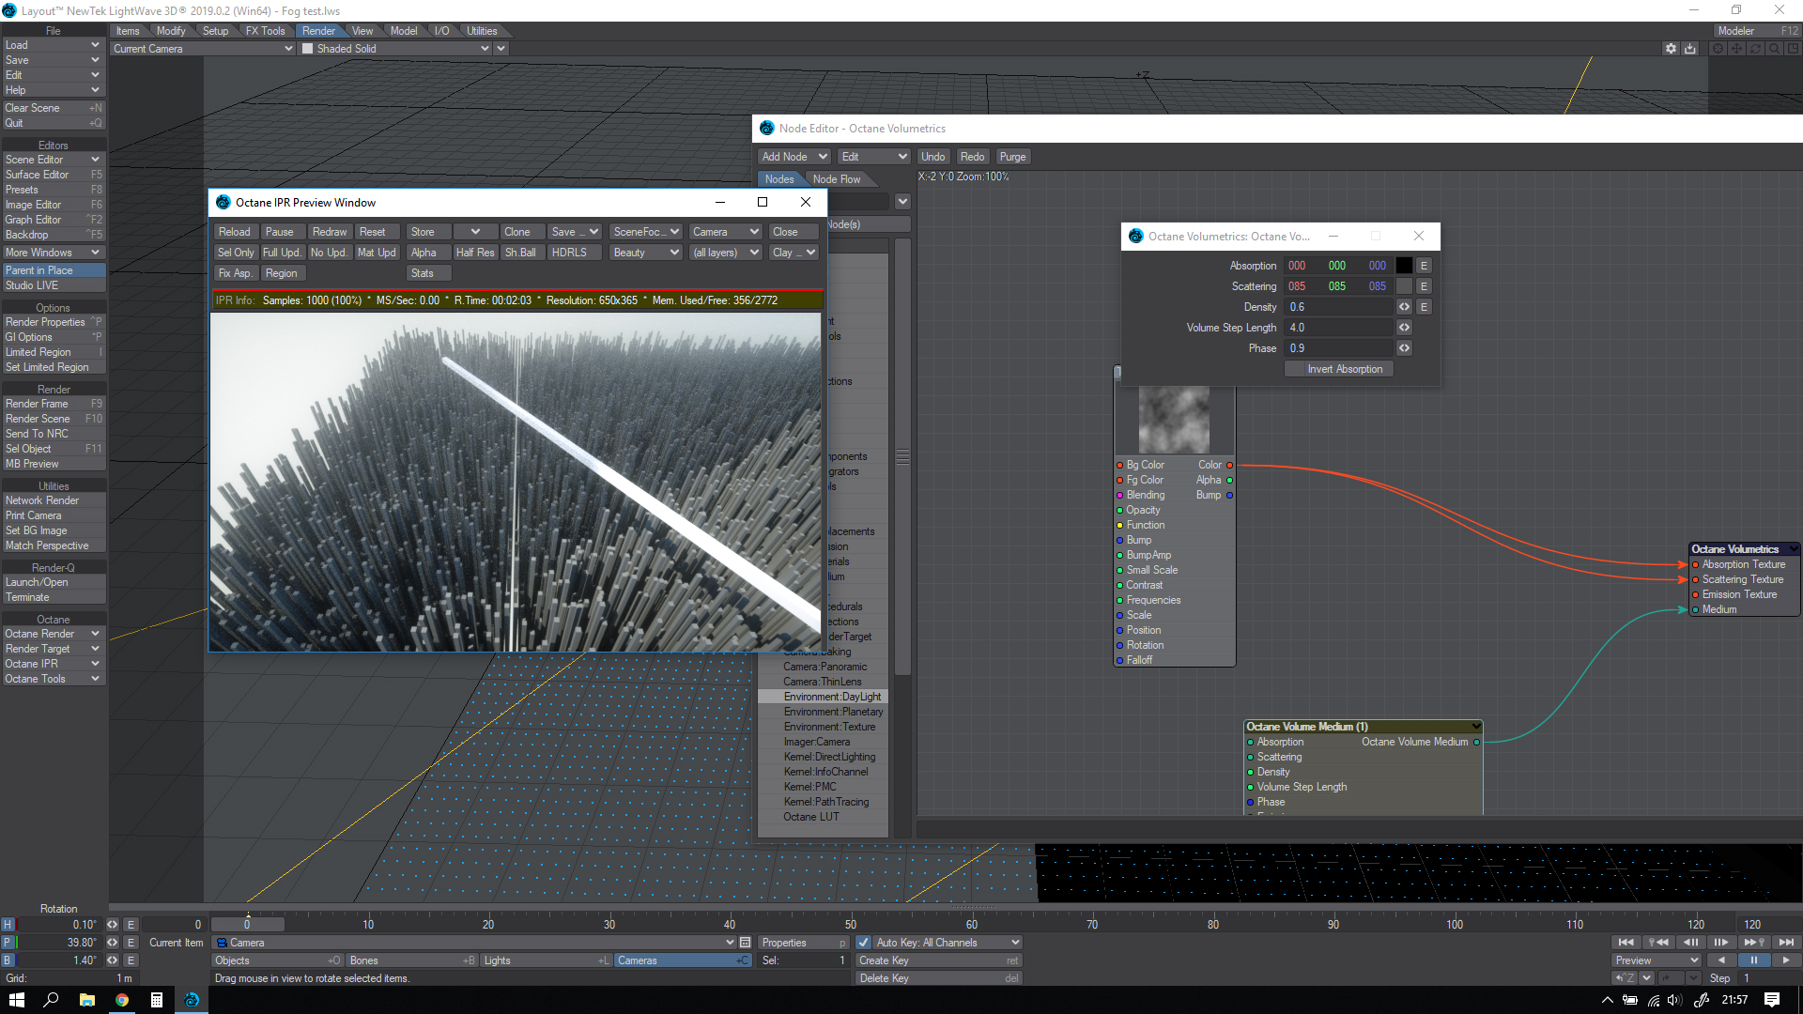The height and width of the screenshot is (1014, 1803).
Task: Click the viewport zoom magnifier icon
Action: 1774,48
